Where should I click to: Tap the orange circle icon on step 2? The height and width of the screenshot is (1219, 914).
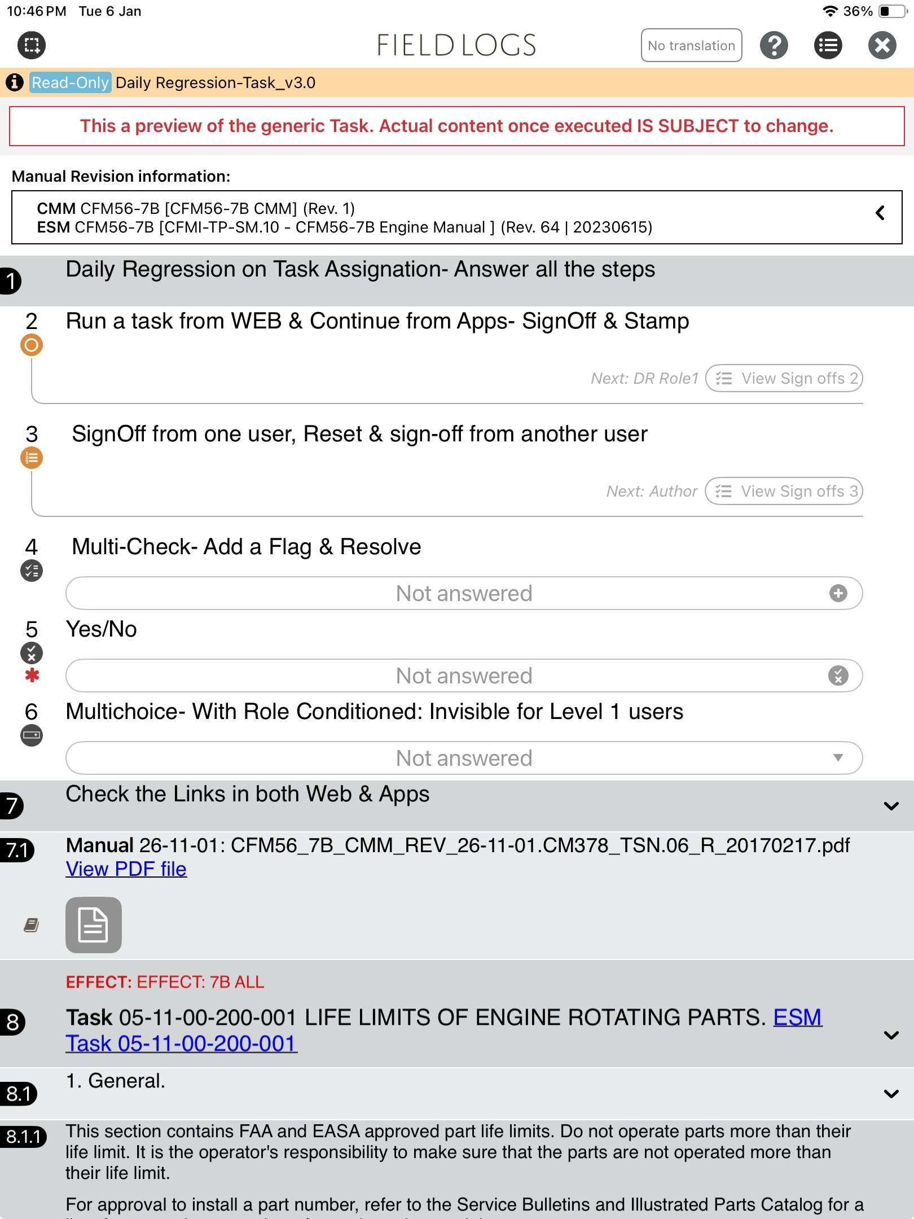(x=32, y=345)
